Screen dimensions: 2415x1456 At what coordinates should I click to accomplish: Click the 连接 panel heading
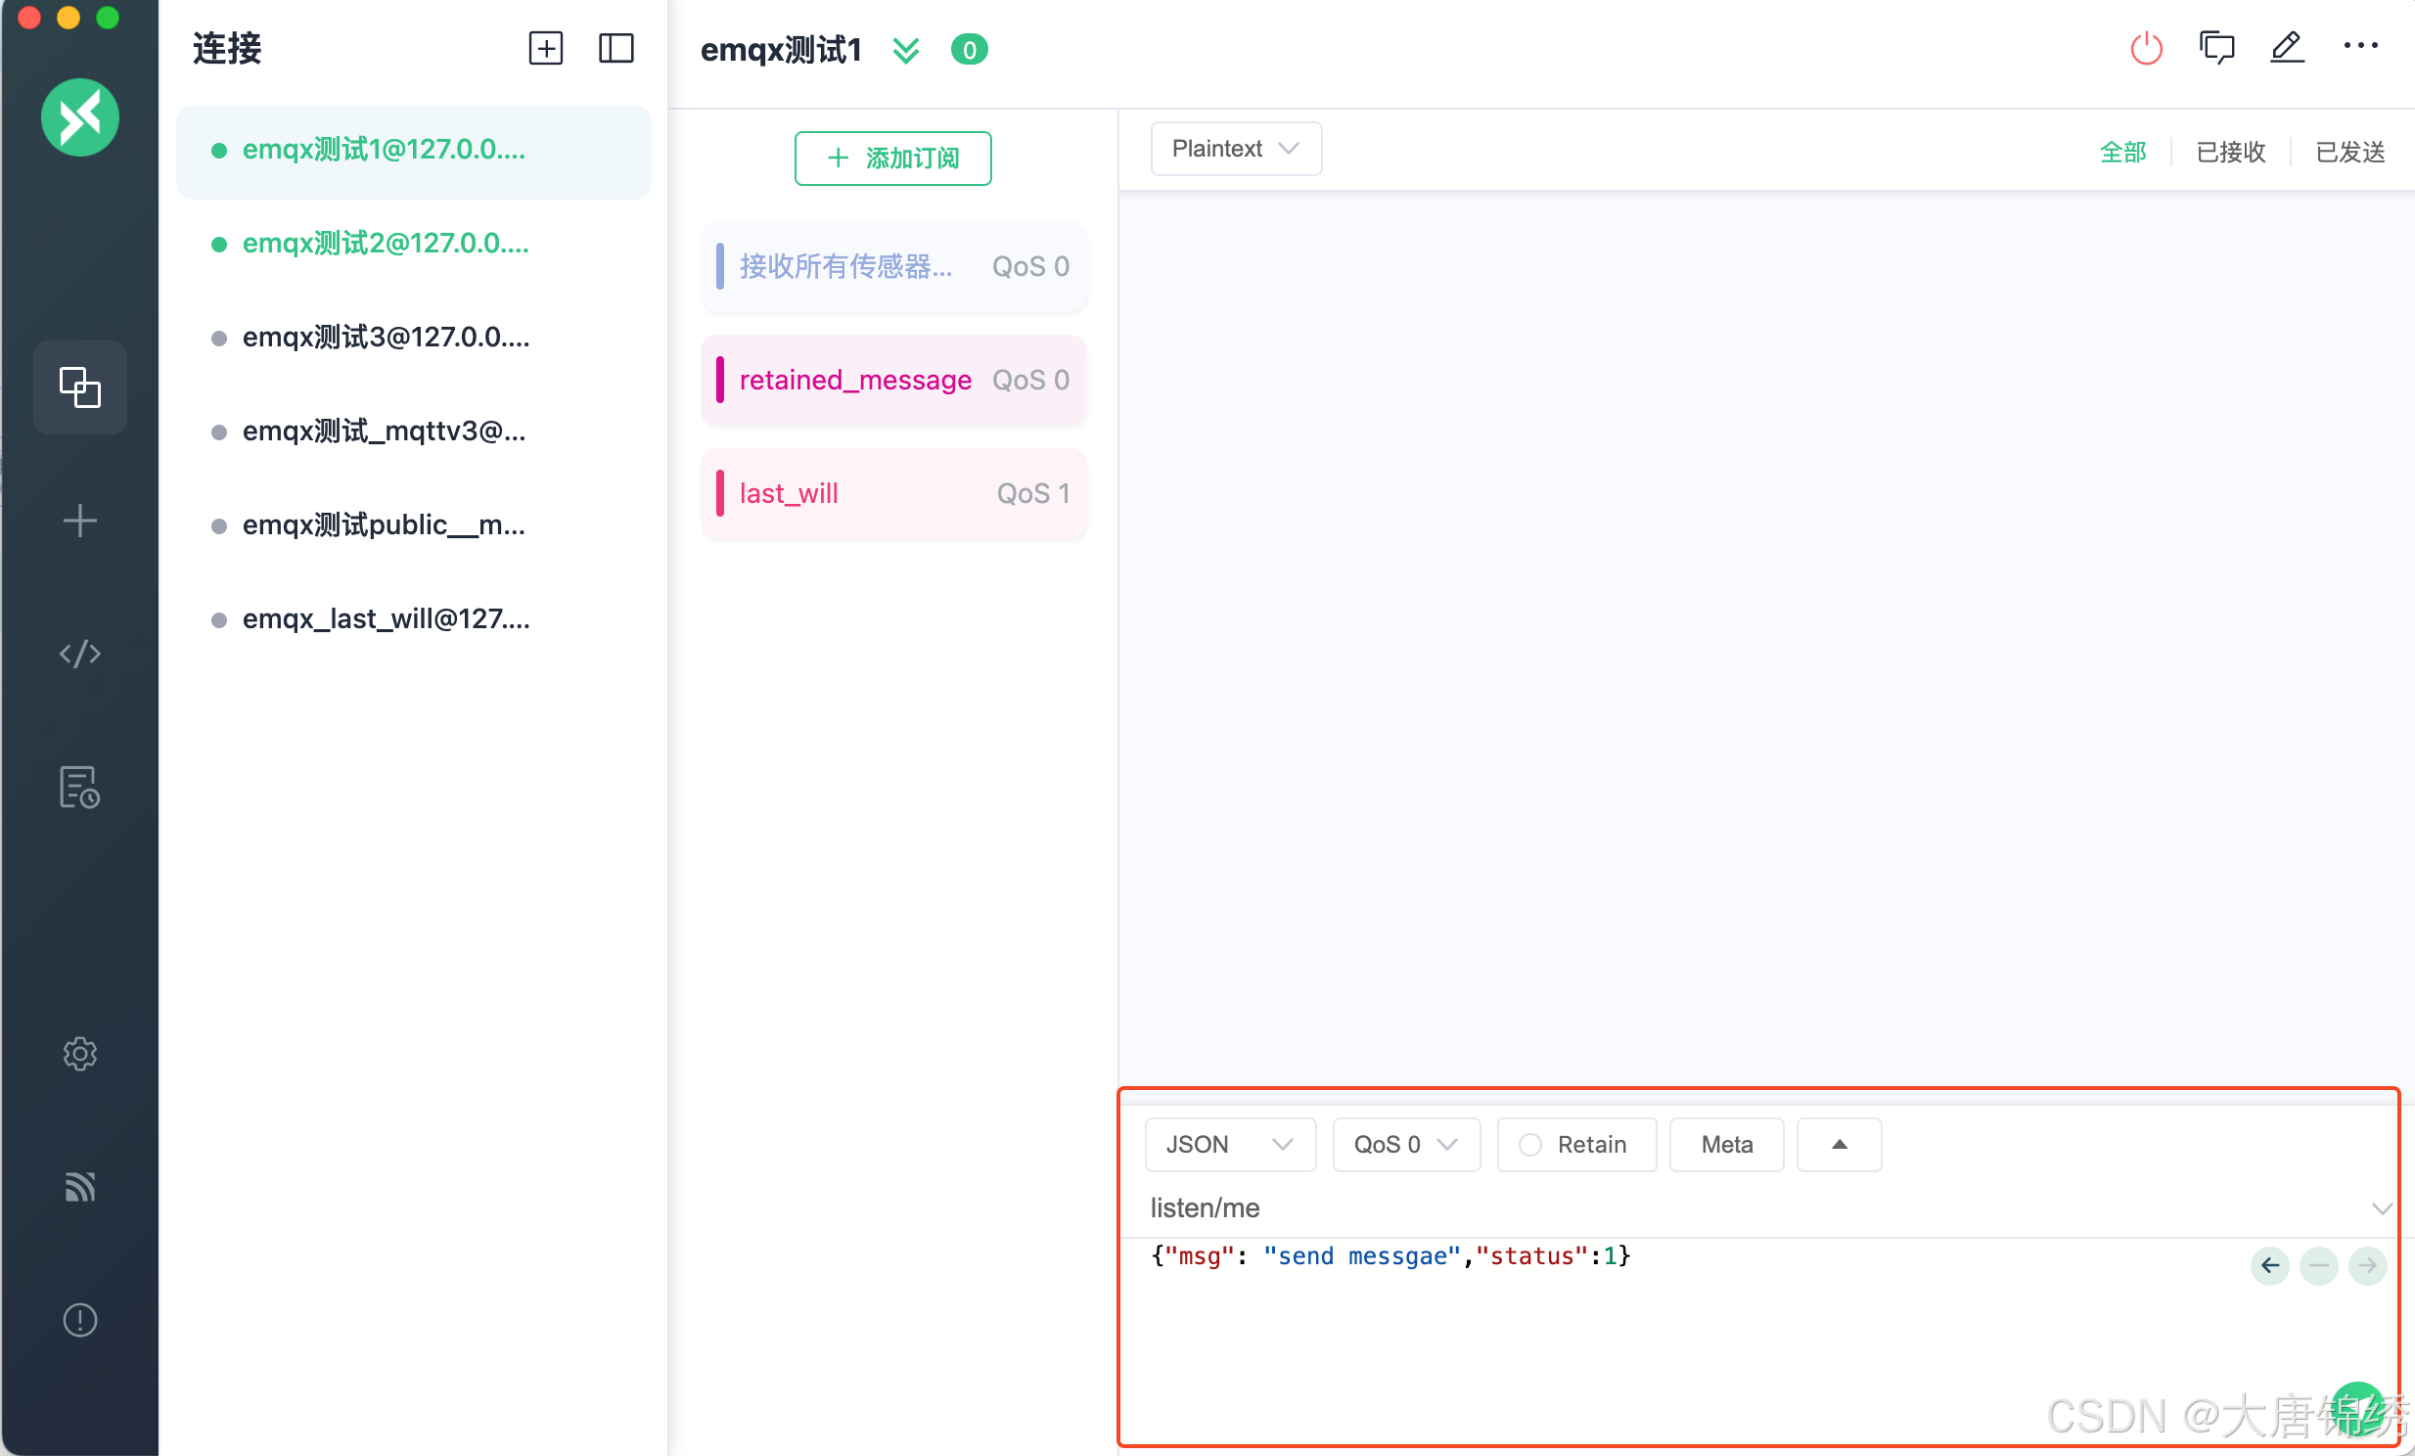click(x=226, y=49)
